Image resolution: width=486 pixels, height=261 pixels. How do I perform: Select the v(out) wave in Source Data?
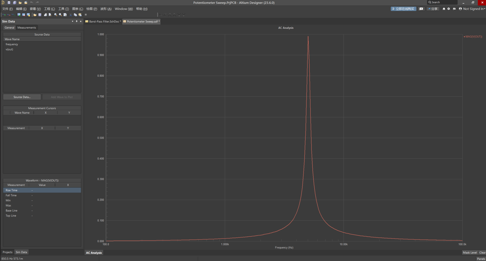(x=9, y=49)
